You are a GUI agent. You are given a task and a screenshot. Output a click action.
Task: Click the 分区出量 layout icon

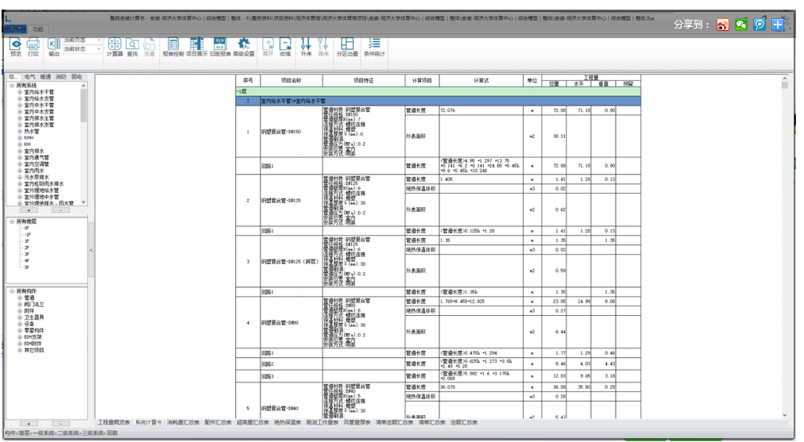347,44
